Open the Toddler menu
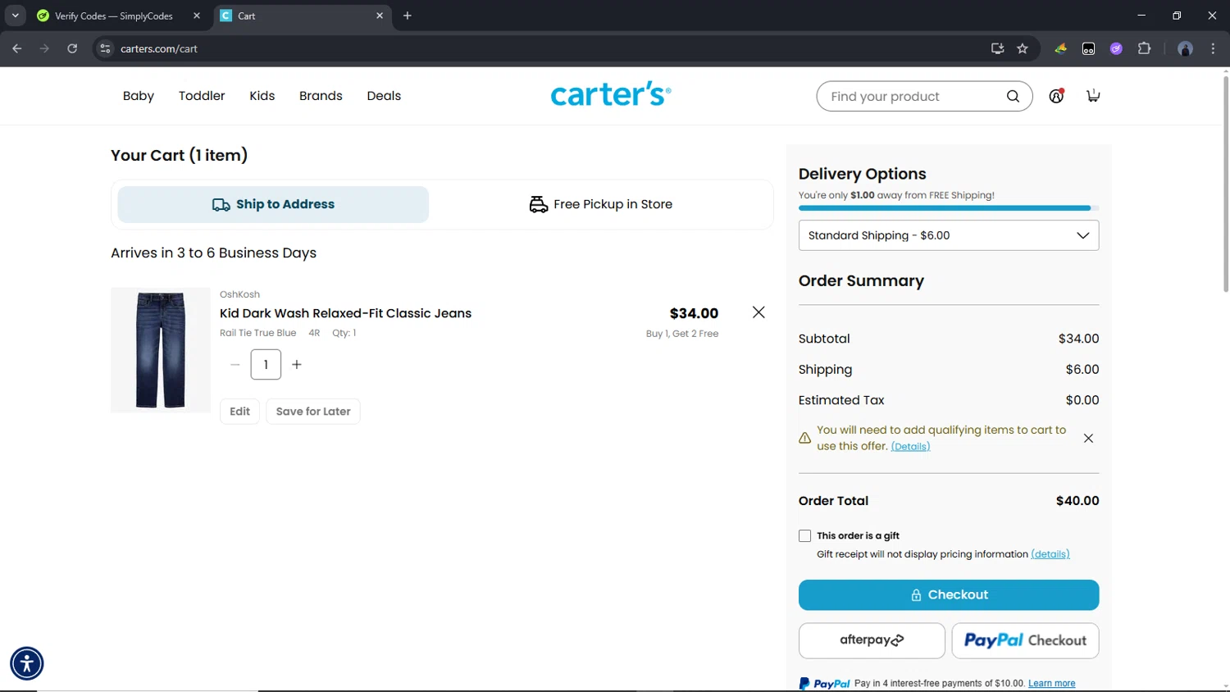 pyautogui.click(x=202, y=96)
